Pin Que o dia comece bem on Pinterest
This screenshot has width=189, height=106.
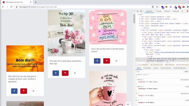coord(107,61)
